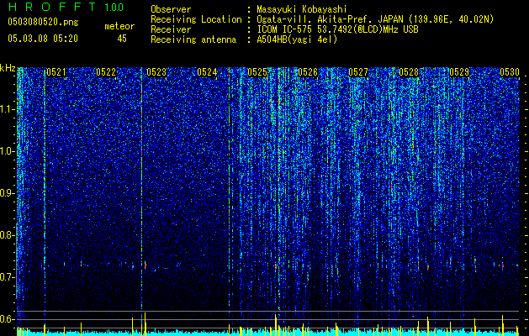Click the 0.9 kHz axis label
Screen dimensions: 529x336
(x=7, y=193)
